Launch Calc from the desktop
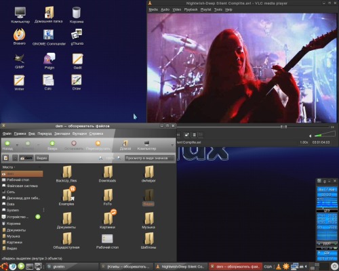339x271 pixels. [48, 82]
